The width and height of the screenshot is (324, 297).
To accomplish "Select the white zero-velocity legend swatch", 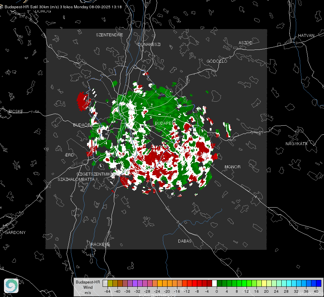I will (x=214, y=283).
